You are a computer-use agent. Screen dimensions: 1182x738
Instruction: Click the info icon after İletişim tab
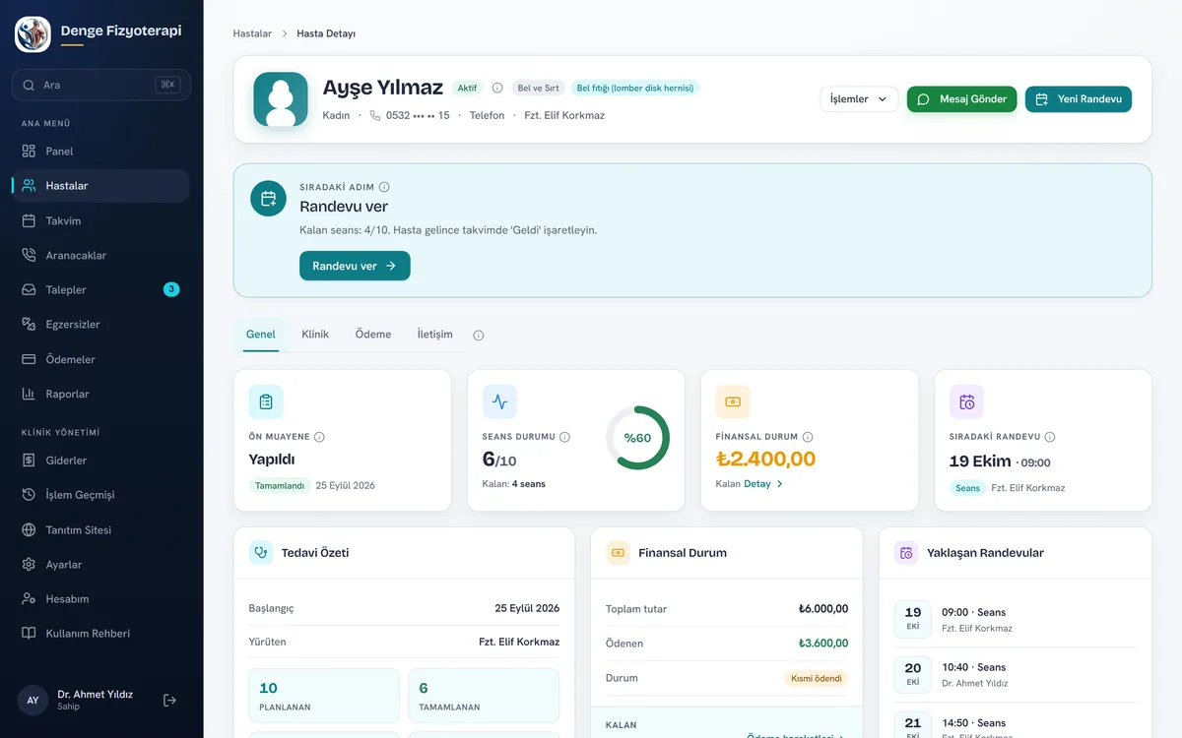click(x=479, y=336)
